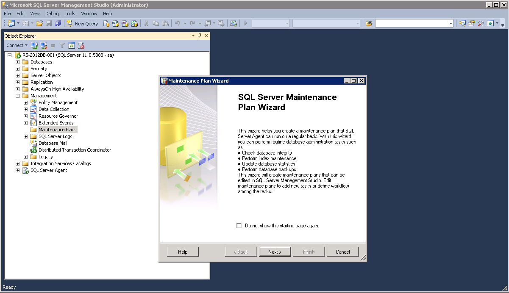The height and width of the screenshot is (293, 509).
Task: Expand the SQL Server Agent node
Action: pyautogui.click(x=18, y=170)
